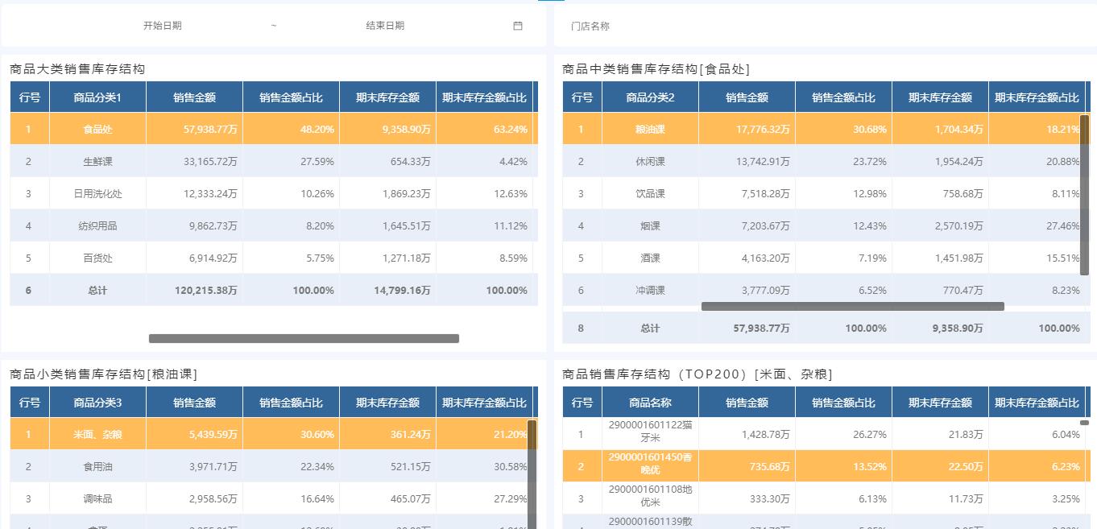Open the end date calendar picker icon
This screenshot has height=529, width=1097.
[x=517, y=25]
